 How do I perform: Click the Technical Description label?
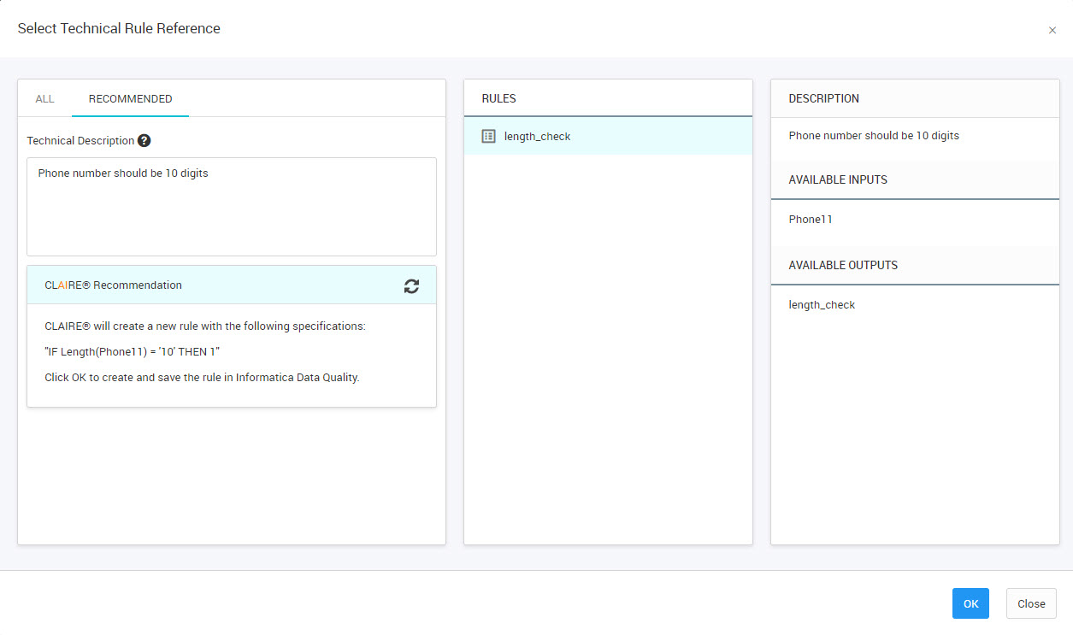tap(80, 140)
